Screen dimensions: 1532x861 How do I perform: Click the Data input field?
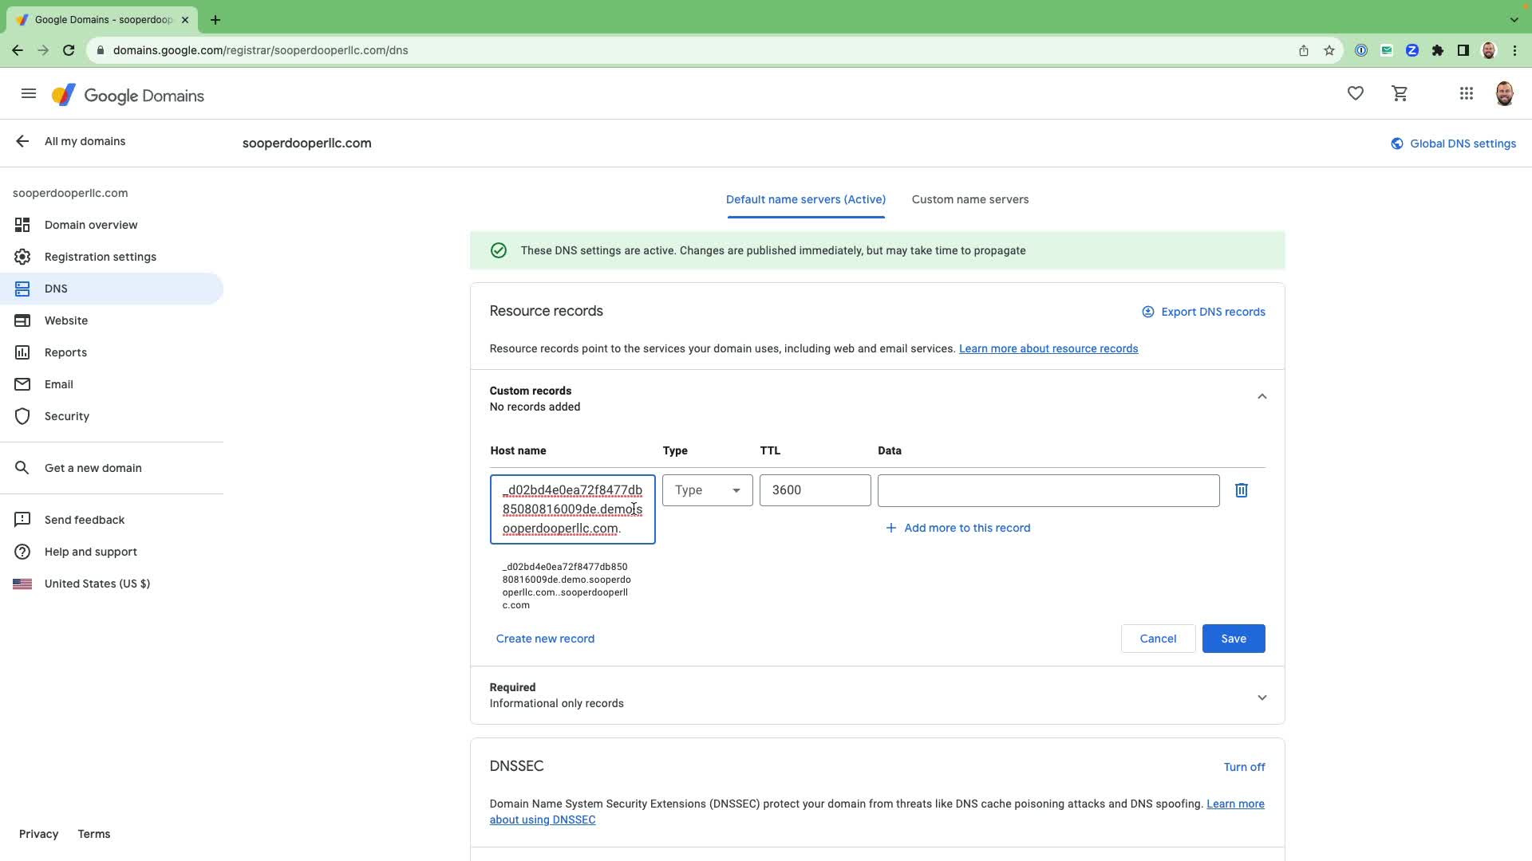(1048, 490)
